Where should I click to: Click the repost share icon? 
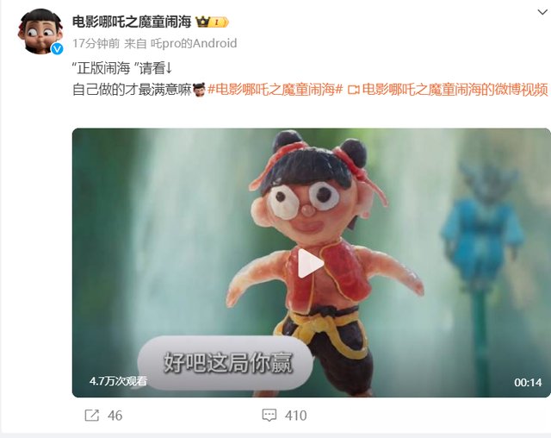click(x=92, y=416)
